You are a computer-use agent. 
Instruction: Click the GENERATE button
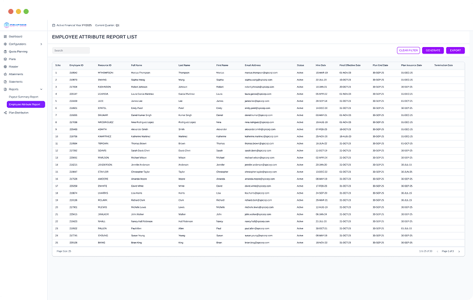click(x=433, y=50)
